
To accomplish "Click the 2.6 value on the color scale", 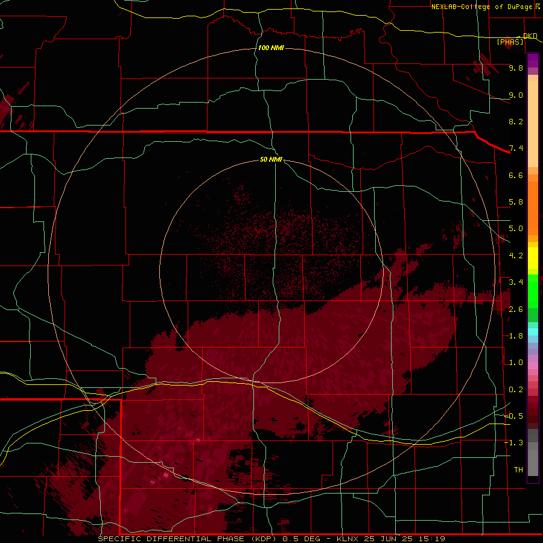I will pos(516,310).
